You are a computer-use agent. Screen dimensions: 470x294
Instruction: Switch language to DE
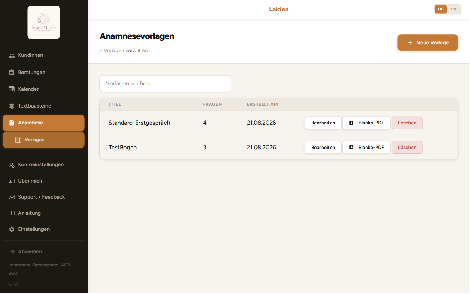coord(440,9)
